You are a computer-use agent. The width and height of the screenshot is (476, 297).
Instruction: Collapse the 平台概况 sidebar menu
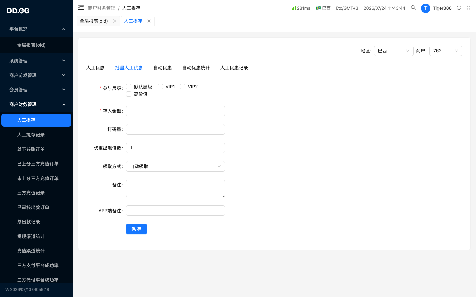[x=36, y=29]
